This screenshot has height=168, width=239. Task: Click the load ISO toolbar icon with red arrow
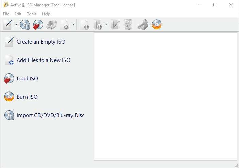[38, 24]
